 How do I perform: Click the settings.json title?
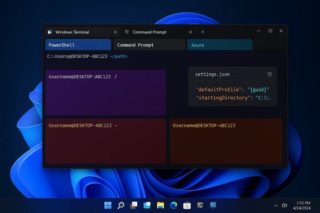pyautogui.click(x=212, y=74)
